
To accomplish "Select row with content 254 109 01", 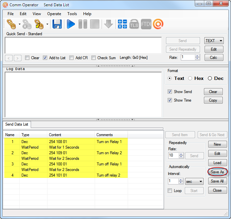I will click(66, 153).
